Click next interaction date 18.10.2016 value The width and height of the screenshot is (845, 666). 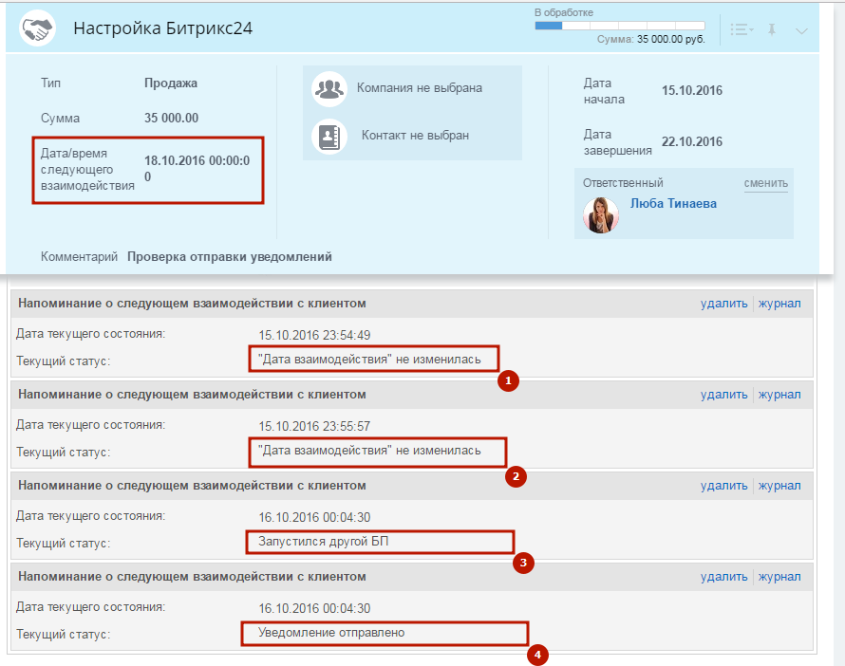197,169
